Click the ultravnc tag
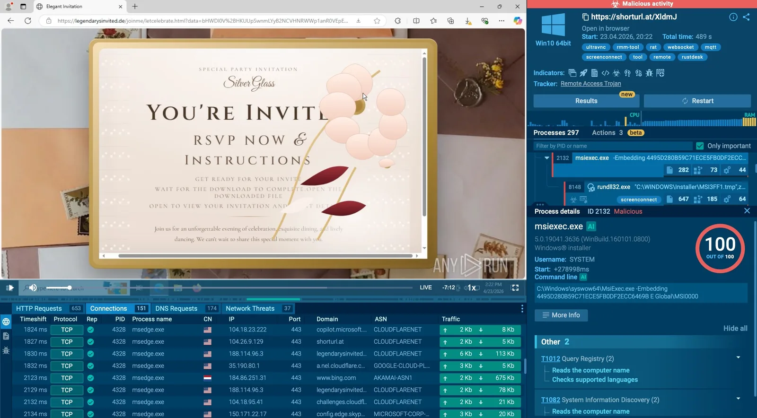The height and width of the screenshot is (418, 757). pos(596,47)
